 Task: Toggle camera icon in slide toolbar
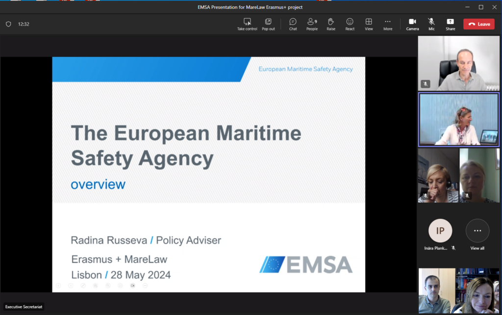click(x=132, y=286)
